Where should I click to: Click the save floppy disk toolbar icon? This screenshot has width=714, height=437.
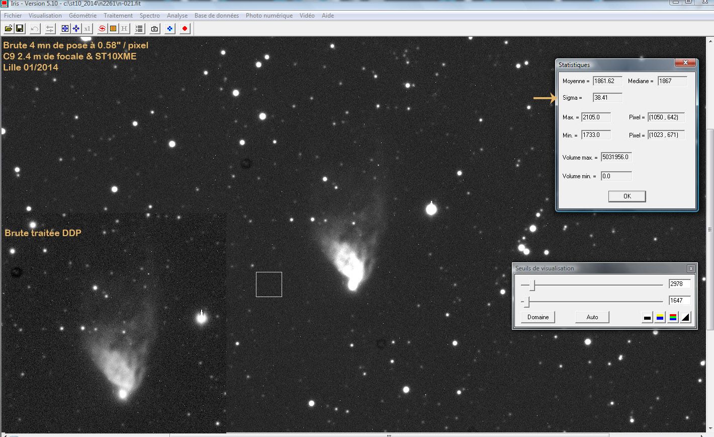pos(20,29)
